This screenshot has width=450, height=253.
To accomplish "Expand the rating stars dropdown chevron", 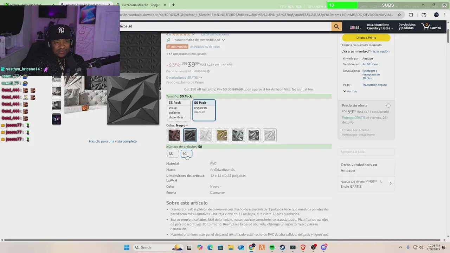I will coord(193,34).
